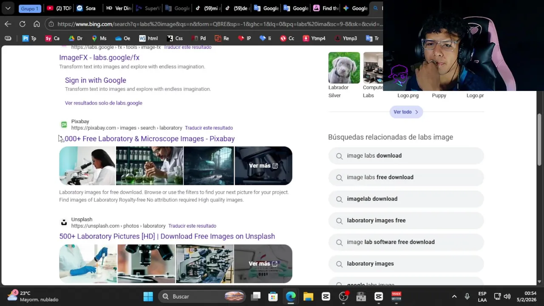This screenshot has height=306, width=544.
Task: Open the Css bookmark
Action: [x=175, y=38]
